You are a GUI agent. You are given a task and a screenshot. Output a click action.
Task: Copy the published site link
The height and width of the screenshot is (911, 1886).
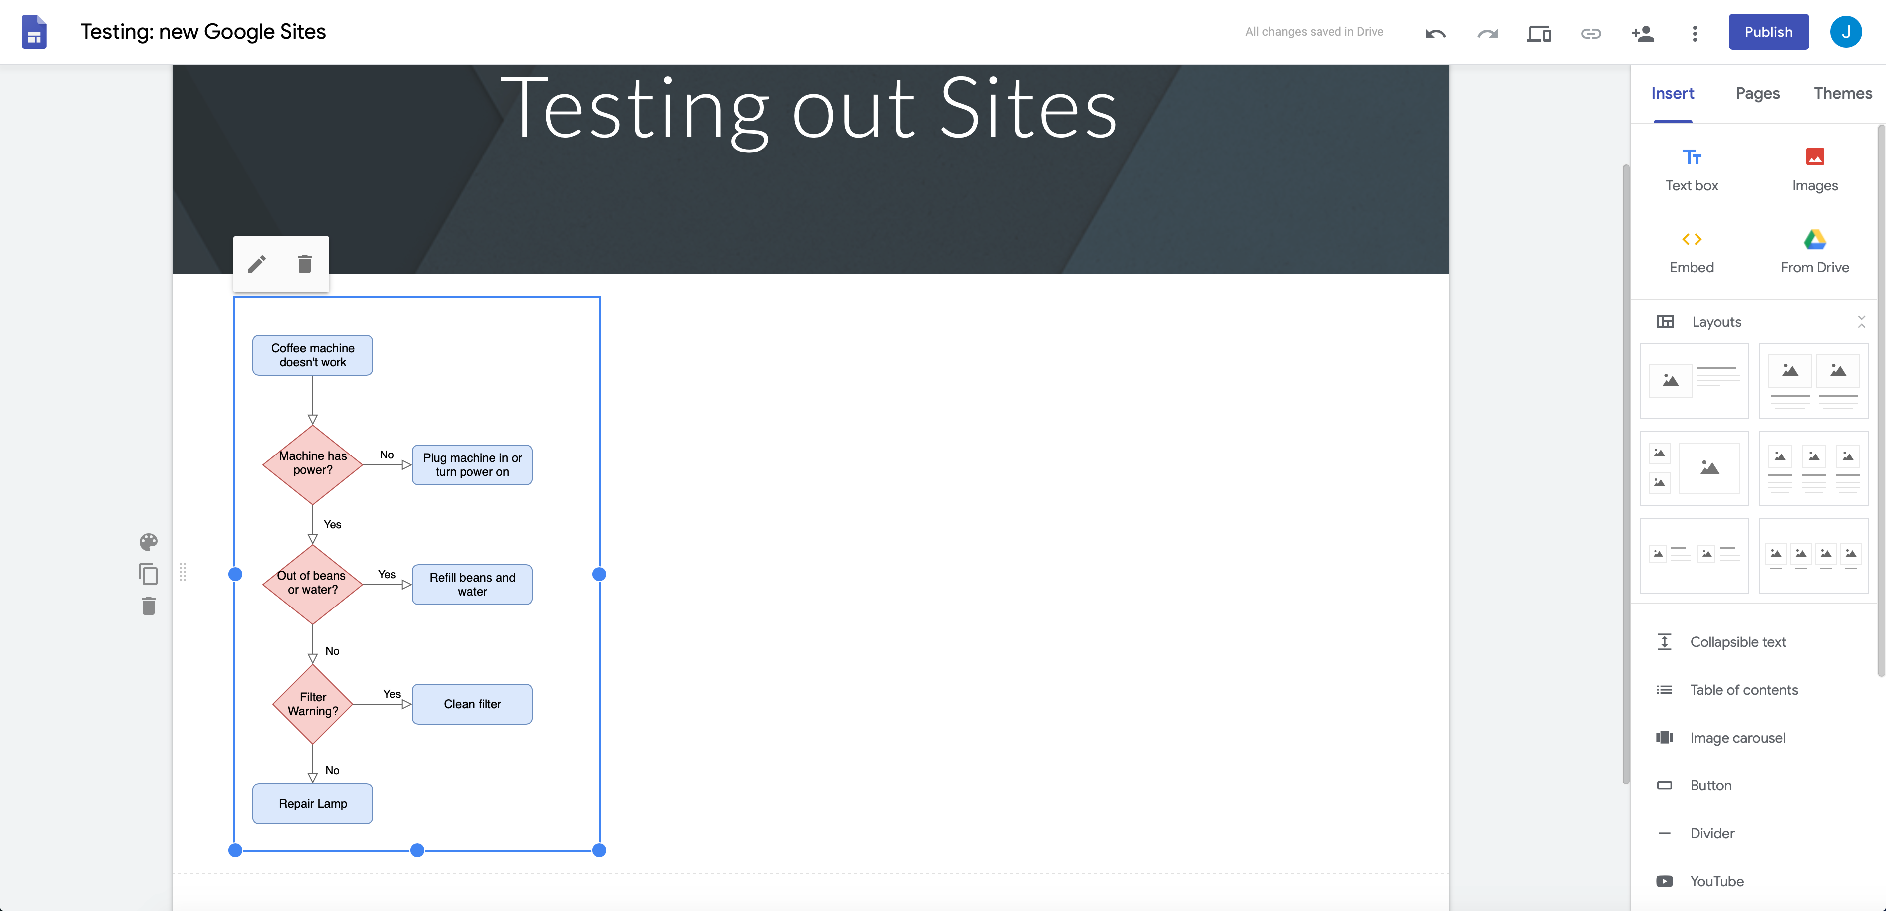click(x=1591, y=33)
